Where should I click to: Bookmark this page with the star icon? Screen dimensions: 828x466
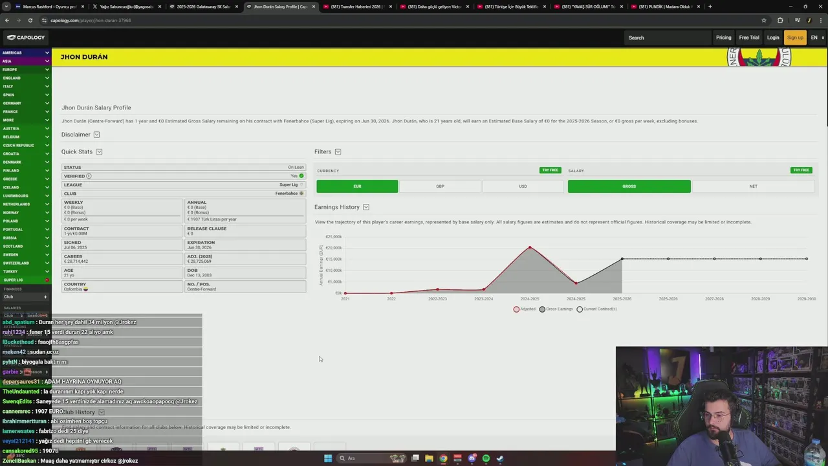coord(764,20)
